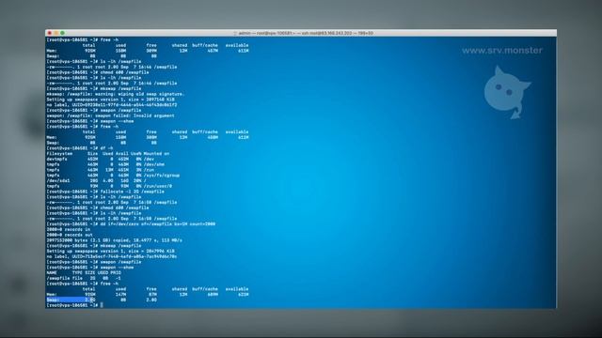602x338 pixels.
Task: Click the UUID line starting with 69
Action: tap(112, 105)
